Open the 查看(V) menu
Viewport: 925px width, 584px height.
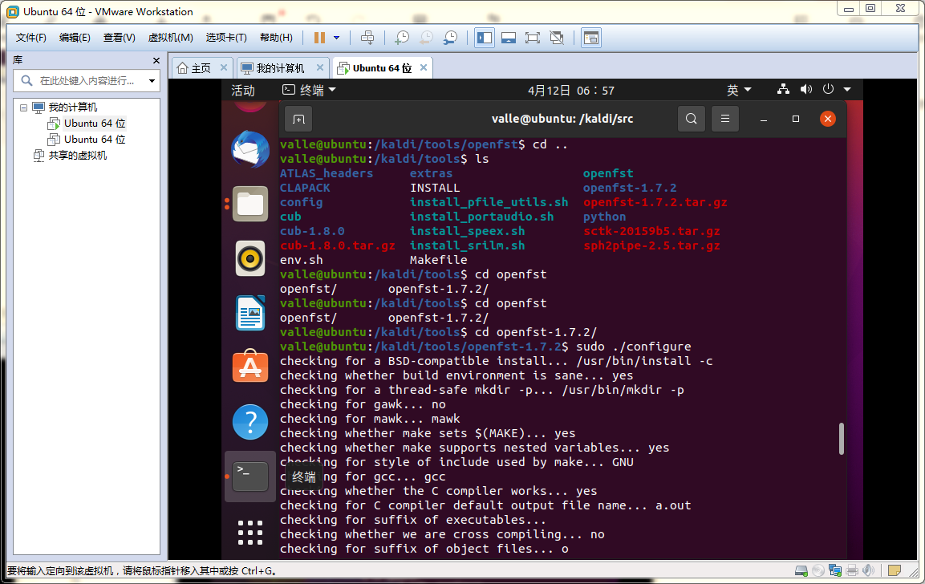click(120, 38)
